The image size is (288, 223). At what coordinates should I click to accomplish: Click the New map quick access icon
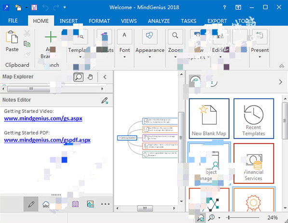pyautogui.click(x=18, y=7)
